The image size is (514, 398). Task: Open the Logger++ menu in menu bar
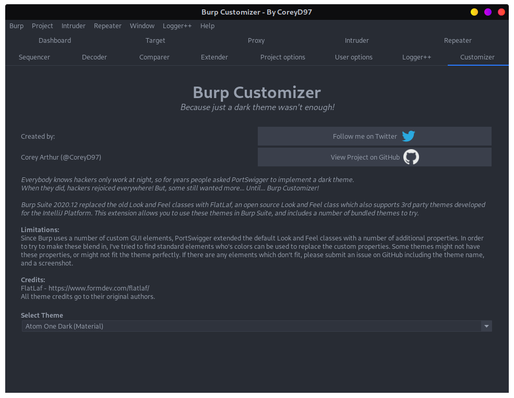177,26
